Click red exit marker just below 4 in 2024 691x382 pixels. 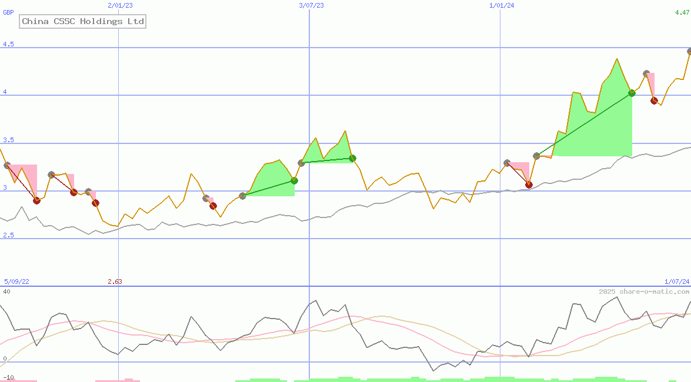point(655,101)
